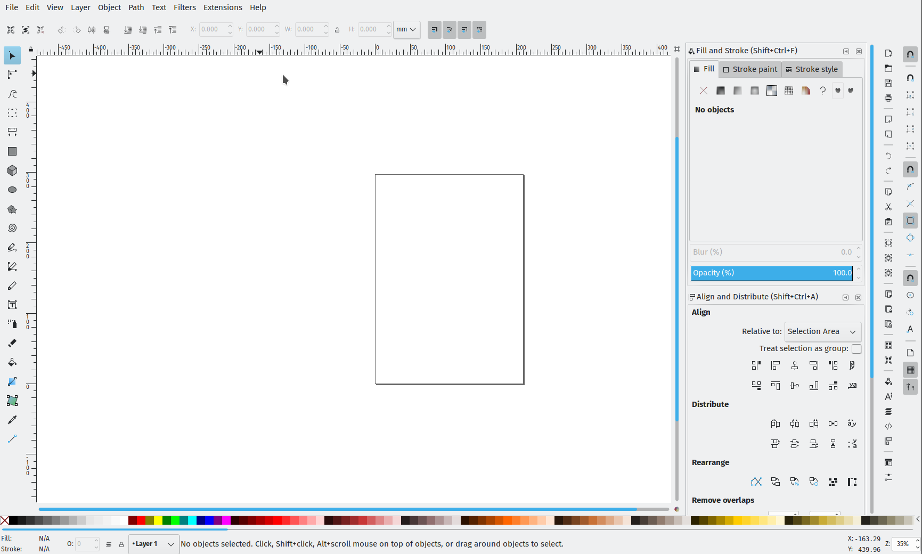Choose linear gradient paint type

click(x=738, y=91)
